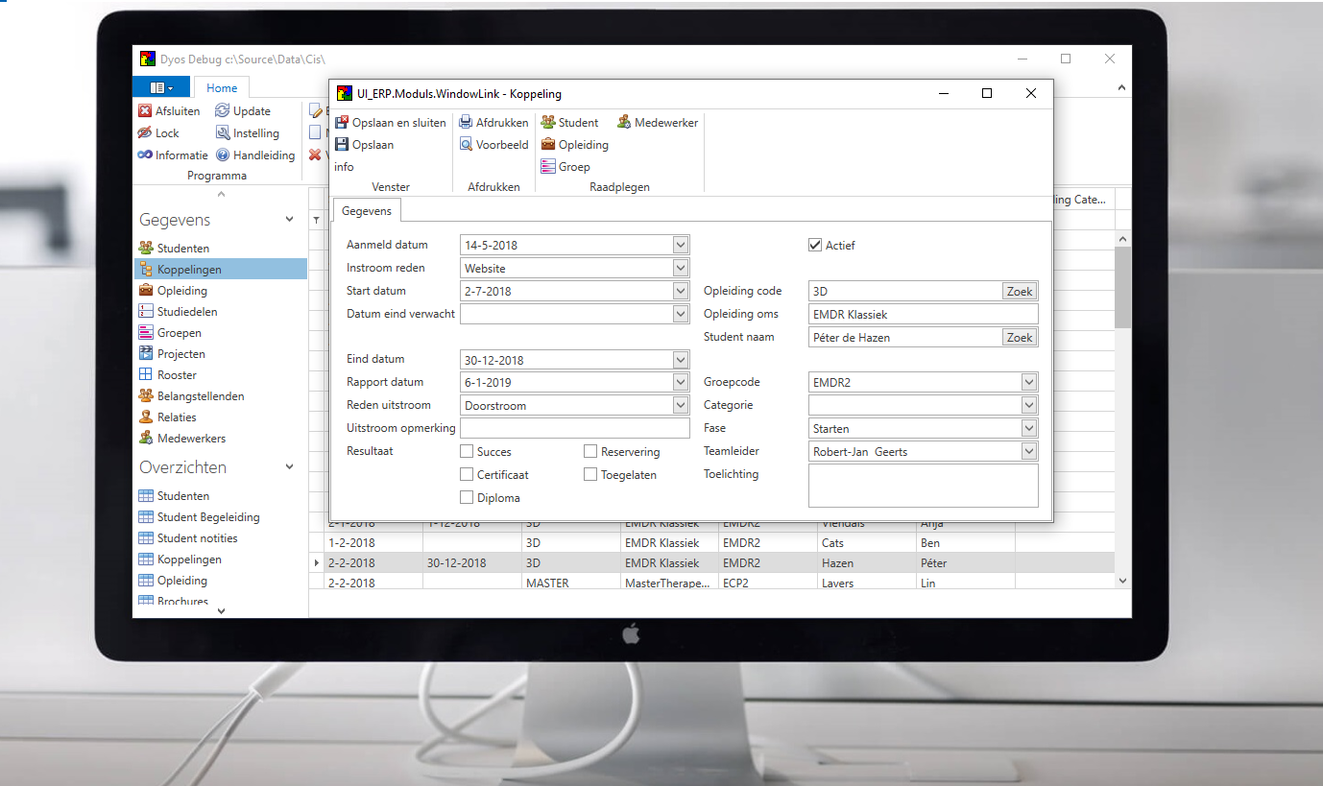
Task: Click the Update ribbon button
Action: 243,111
